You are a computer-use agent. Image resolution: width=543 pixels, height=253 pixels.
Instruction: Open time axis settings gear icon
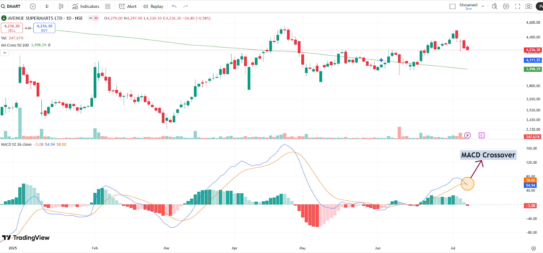[533, 248]
